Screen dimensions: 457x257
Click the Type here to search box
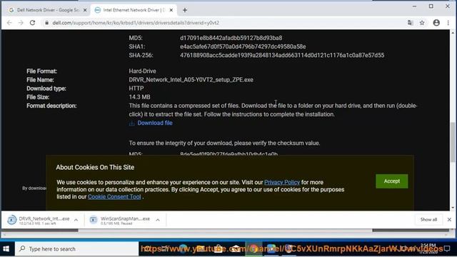coord(76,249)
